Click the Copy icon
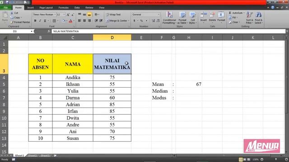Viewport: 289px width, 162px height. tap(12, 18)
